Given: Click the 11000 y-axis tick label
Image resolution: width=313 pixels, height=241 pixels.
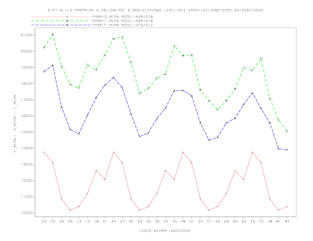Looking at the screenshot, I should click(26, 197).
